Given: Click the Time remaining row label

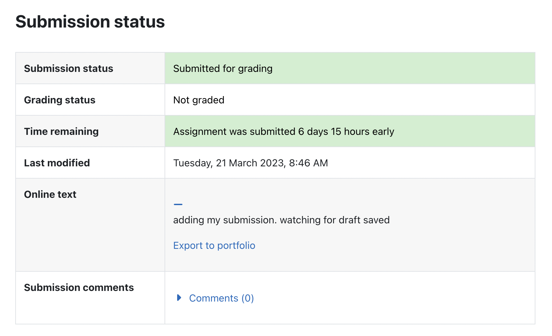Looking at the screenshot, I should pos(61,132).
